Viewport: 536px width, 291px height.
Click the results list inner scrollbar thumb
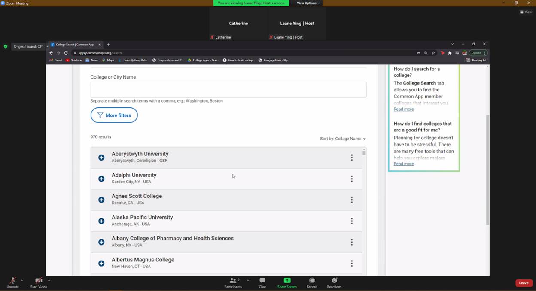click(x=364, y=152)
